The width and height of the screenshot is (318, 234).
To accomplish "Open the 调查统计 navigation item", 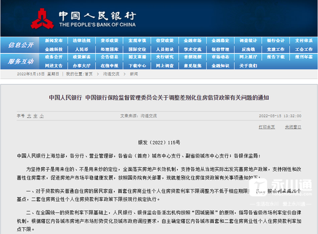I will coord(248,40).
